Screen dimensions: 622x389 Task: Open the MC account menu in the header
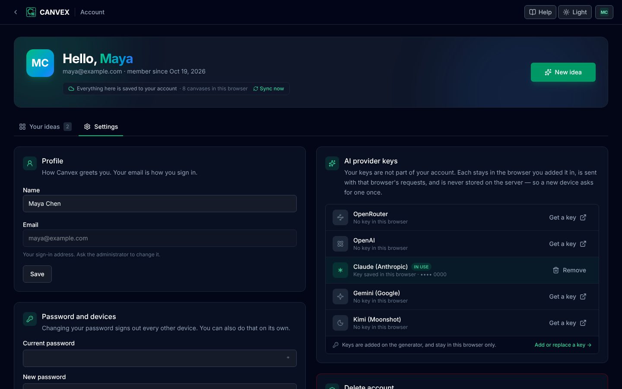pyautogui.click(x=604, y=12)
